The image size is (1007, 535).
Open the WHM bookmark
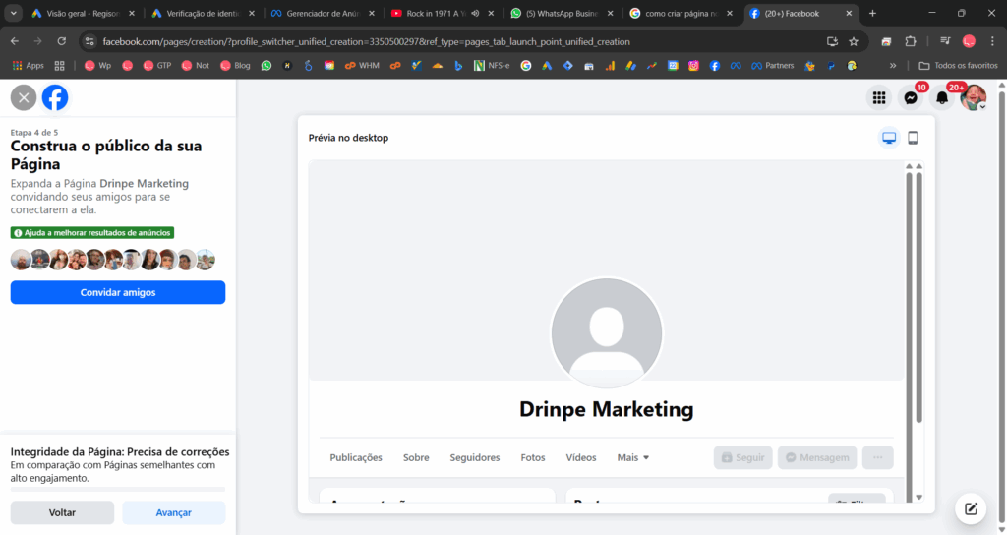(362, 66)
